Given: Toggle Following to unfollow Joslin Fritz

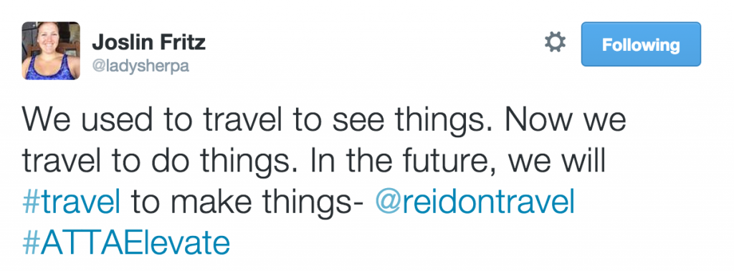Looking at the screenshot, I should [641, 44].
